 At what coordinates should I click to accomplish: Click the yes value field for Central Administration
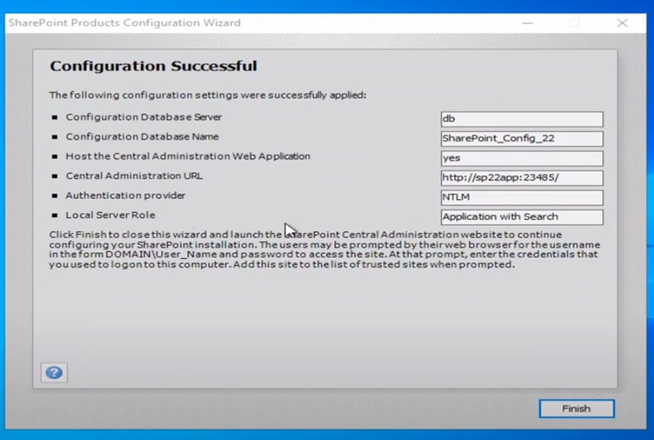pyautogui.click(x=521, y=157)
